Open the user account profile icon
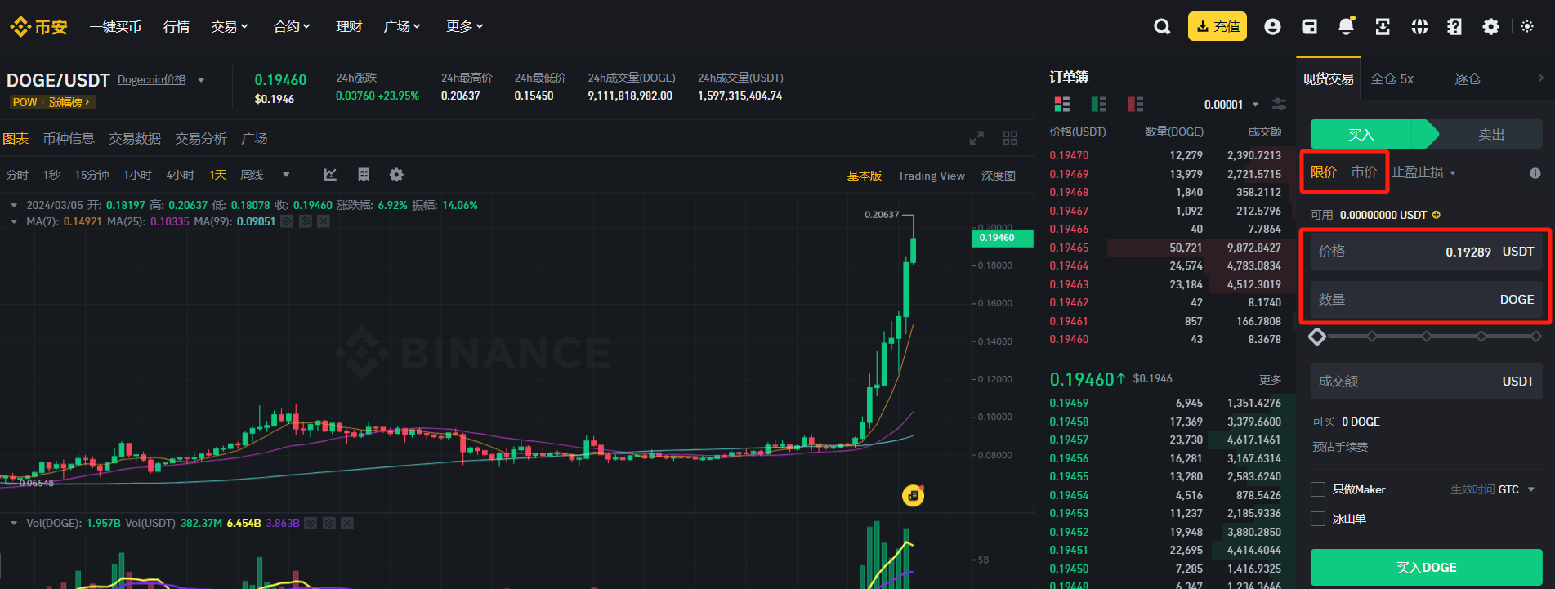This screenshot has width=1555, height=589. [x=1272, y=27]
